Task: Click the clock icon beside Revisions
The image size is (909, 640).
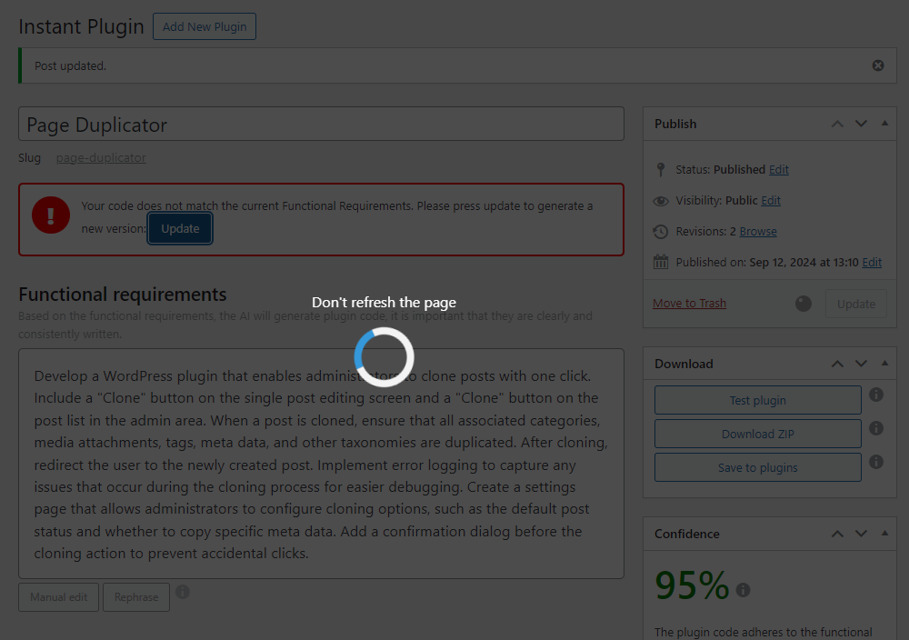Action: (x=661, y=231)
